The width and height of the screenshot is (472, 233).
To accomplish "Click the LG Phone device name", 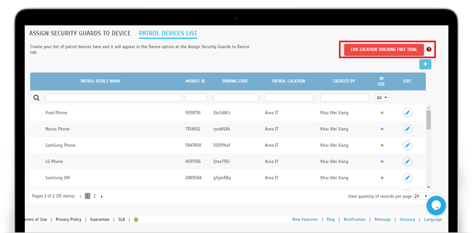I will tap(54, 162).
